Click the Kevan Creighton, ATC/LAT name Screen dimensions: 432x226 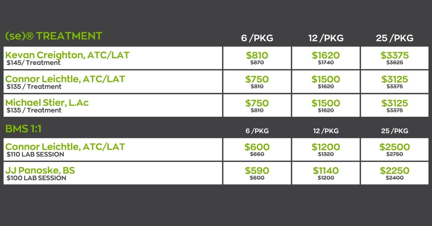pyautogui.click(x=67, y=55)
